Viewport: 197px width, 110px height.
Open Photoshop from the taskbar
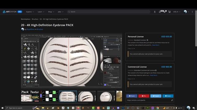coord(123,108)
